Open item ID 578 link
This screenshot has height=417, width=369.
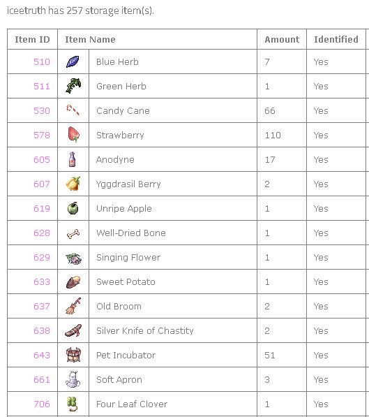point(42,135)
